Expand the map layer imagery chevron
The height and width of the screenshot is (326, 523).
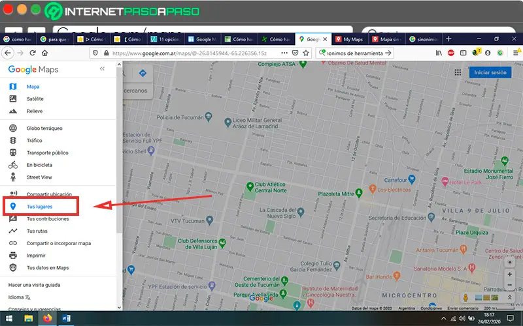pos(509,297)
